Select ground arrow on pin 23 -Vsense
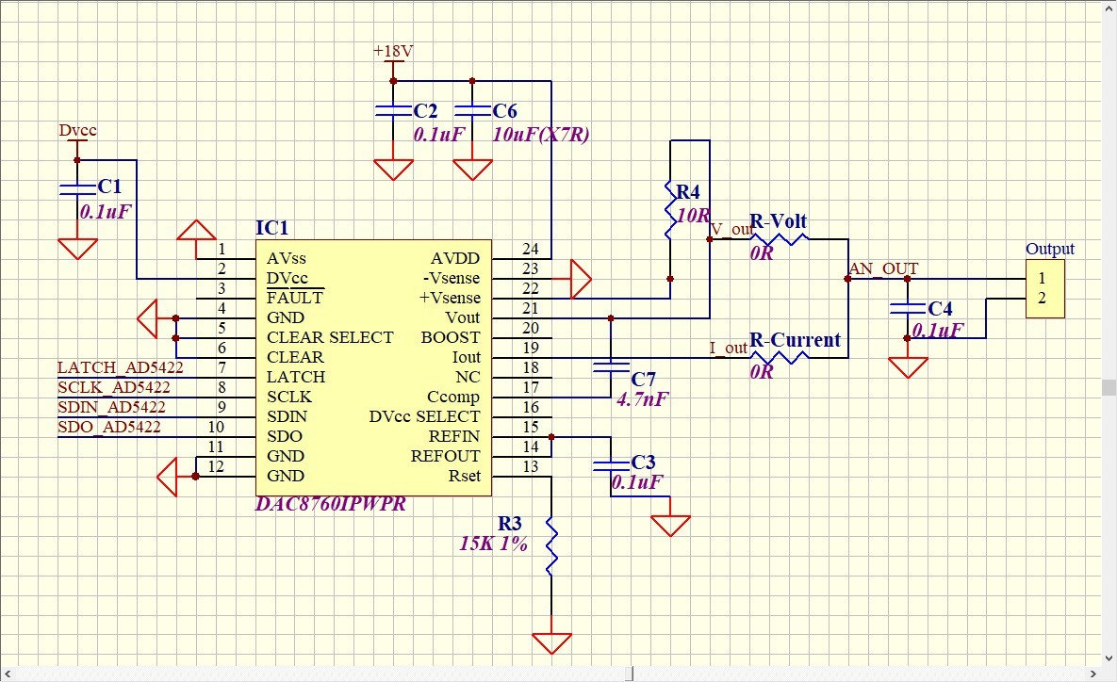1117x682 pixels. pyautogui.click(x=582, y=278)
